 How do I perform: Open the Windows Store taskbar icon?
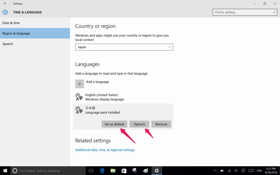click(124, 171)
